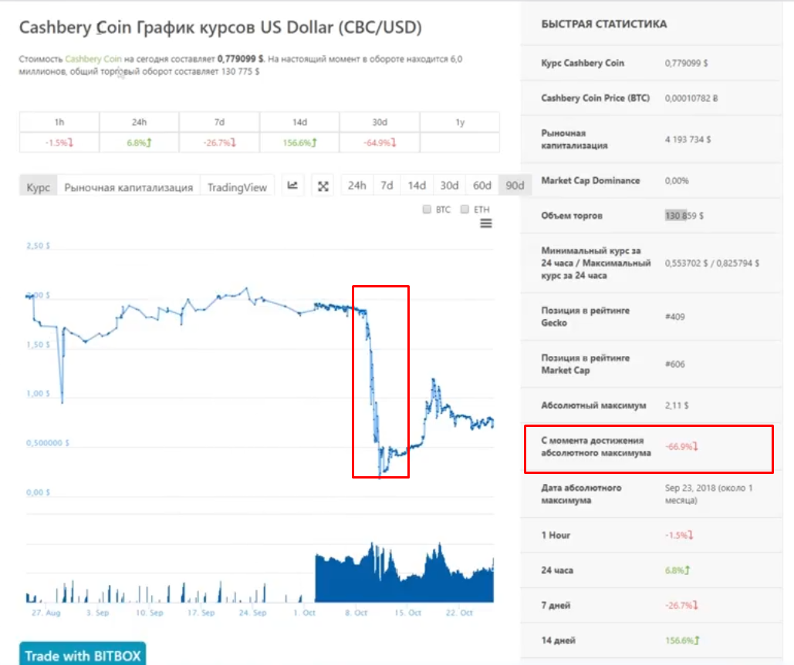This screenshot has height=665, width=794.
Task: Enable the ETH comparison checkbox
Action: click(465, 210)
